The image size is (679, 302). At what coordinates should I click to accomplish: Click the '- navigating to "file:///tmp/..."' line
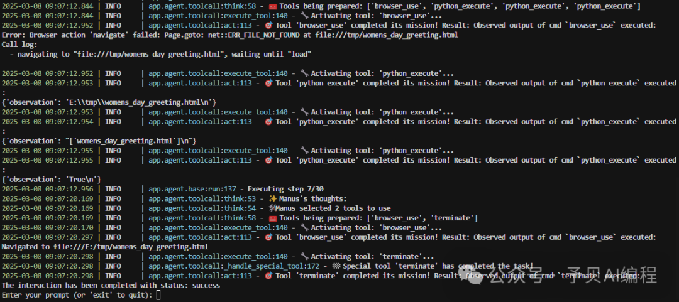click(x=160, y=54)
